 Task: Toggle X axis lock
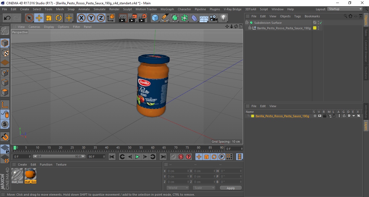coord(81,18)
